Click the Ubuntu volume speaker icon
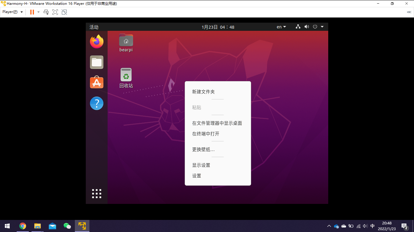This screenshot has height=232, width=414. point(307,27)
